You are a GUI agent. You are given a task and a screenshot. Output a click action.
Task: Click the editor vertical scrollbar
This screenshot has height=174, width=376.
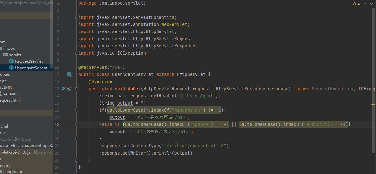click(374, 65)
